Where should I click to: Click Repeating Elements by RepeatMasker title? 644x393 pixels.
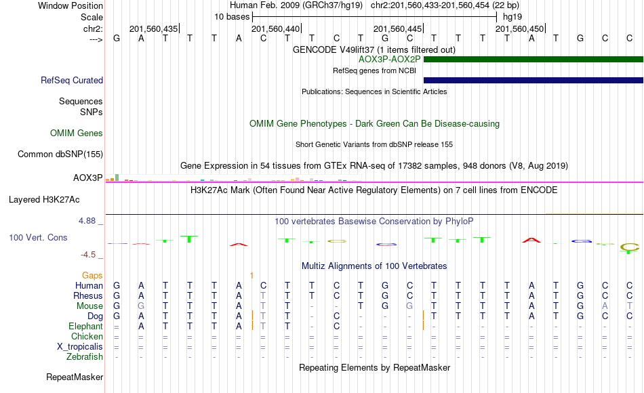tap(374, 367)
